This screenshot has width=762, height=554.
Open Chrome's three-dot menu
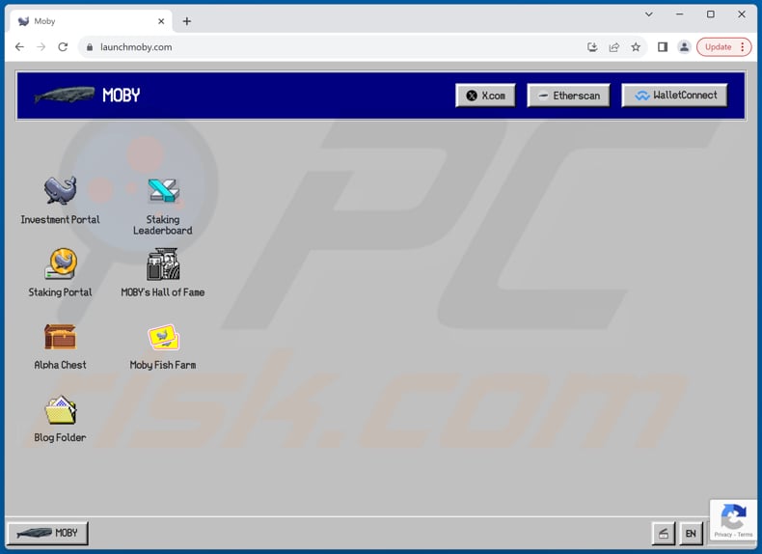743,47
